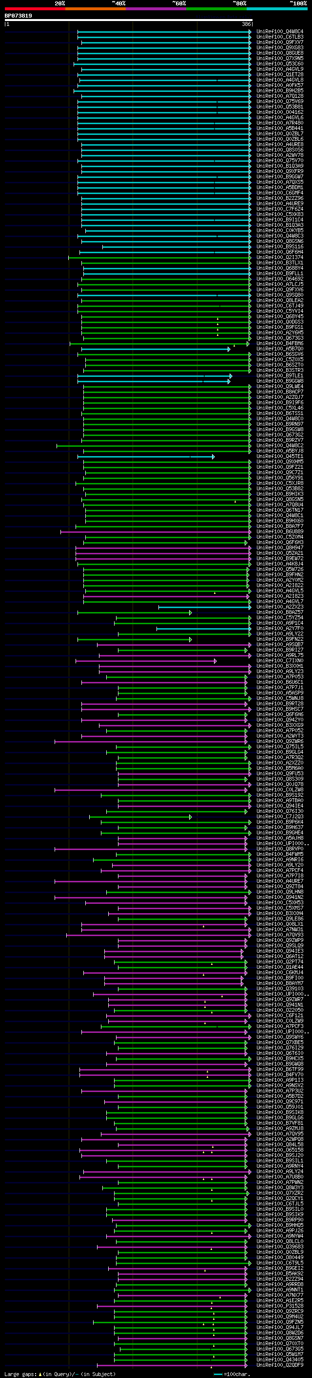Screen dimensions: 312x1378
Task: Pick the UniRef100_Q2QDF9 row label
Action: (x=279, y=1365)
